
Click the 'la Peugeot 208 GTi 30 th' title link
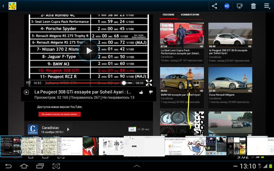[x=228, y=52]
